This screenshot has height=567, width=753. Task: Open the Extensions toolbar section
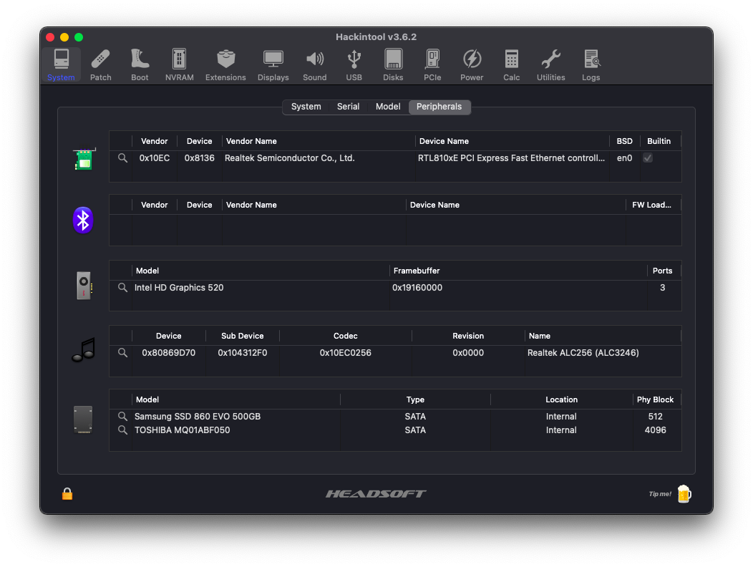click(225, 65)
